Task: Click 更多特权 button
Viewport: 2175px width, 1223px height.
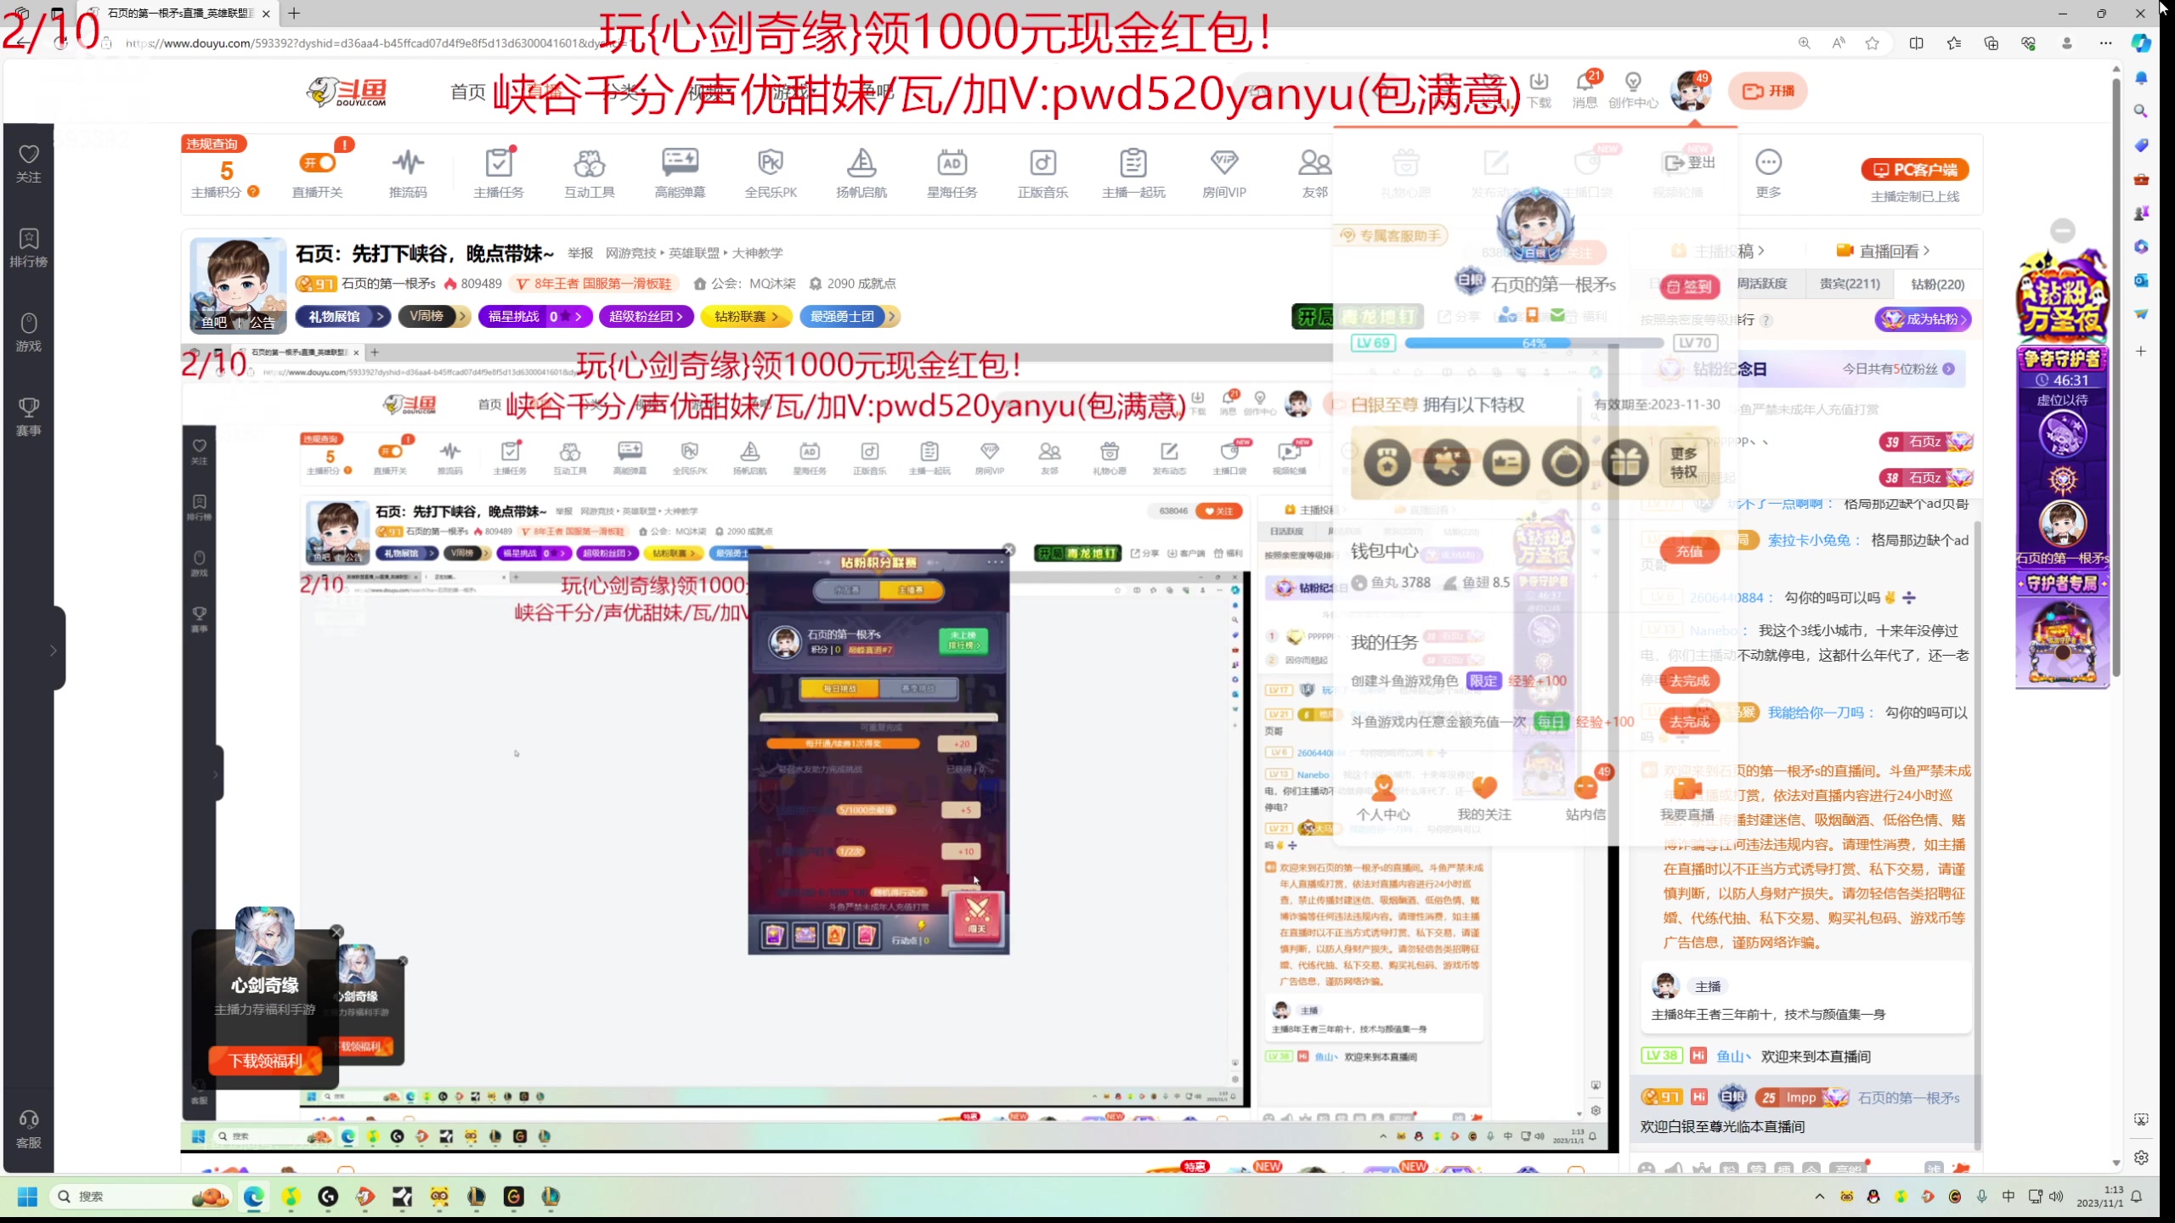Action: (1683, 463)
